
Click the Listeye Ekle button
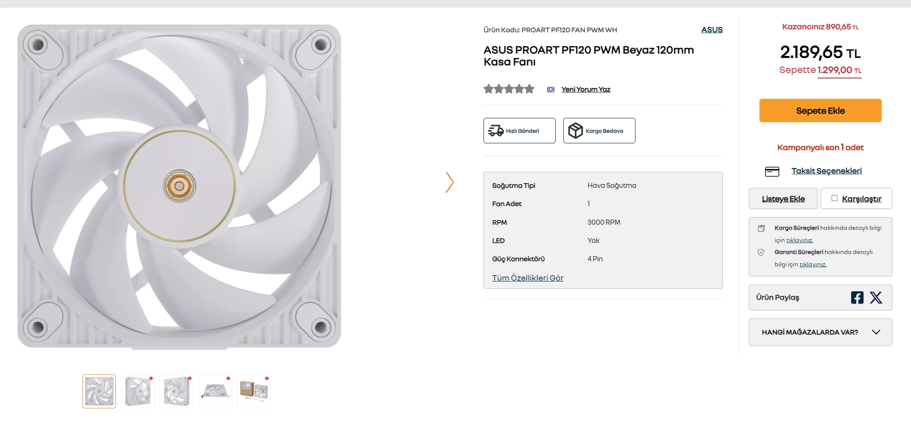point(783,198)
